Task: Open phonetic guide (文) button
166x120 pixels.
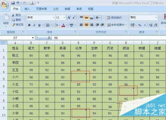Action: (71, 25)
